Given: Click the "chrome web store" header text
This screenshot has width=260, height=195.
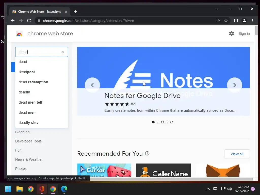Looking at the screenshot, I should (50, 34).
